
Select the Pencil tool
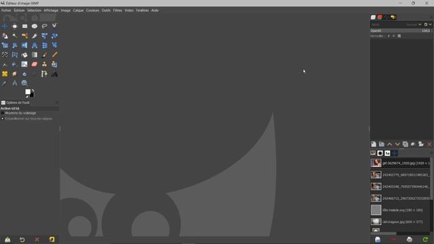(54, 55)
